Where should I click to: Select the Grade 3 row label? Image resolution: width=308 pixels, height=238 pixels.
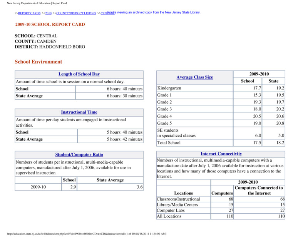tap(164, 109)
